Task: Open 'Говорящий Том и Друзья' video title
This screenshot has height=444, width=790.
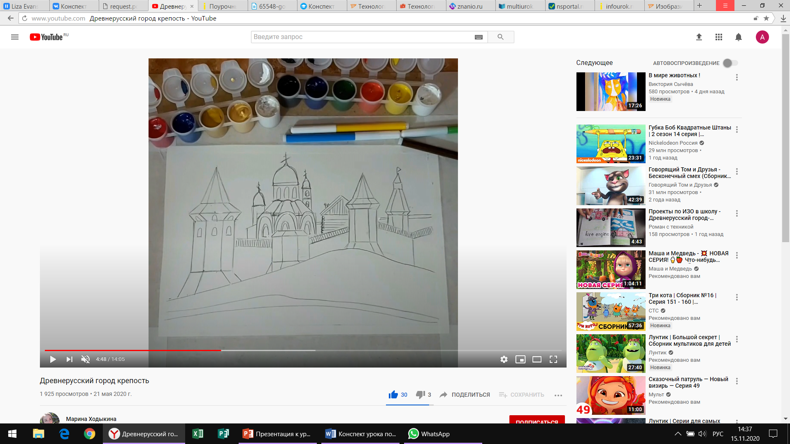Action: click(x=690, y=173)
